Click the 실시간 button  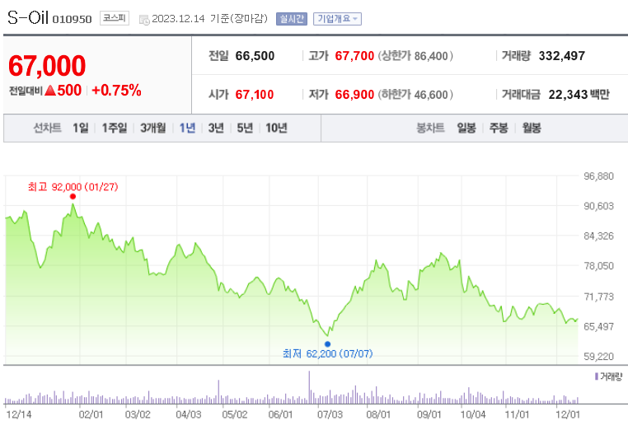click(x=292, y=19)
